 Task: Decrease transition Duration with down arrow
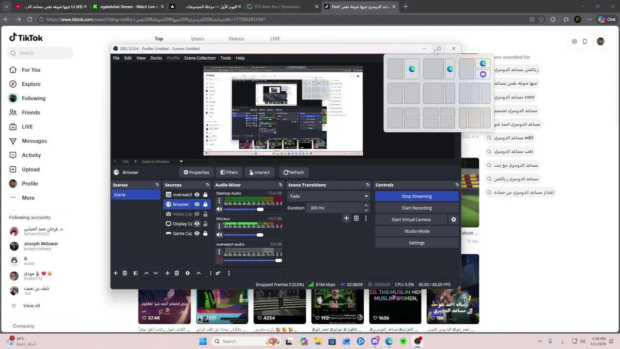pyautogui.click(x=366, y=210)
